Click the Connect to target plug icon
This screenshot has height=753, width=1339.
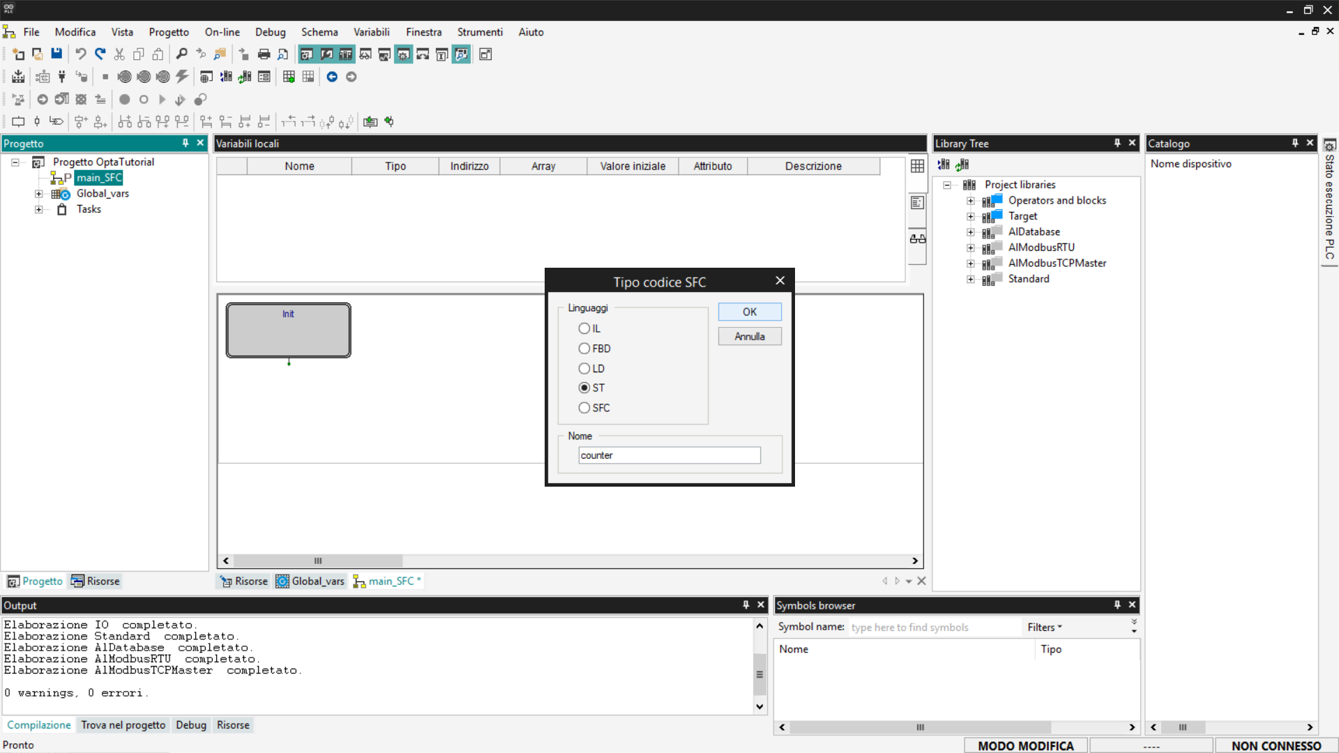coord(61,77)
